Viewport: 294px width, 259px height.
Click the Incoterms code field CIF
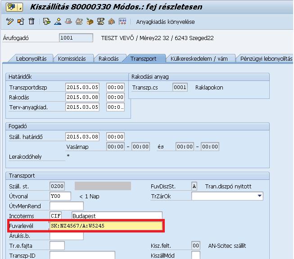pyautogui.click(x=56, y=216)
